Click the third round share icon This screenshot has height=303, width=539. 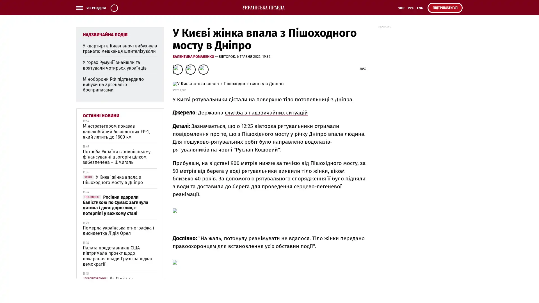click(x=203, y=69)
